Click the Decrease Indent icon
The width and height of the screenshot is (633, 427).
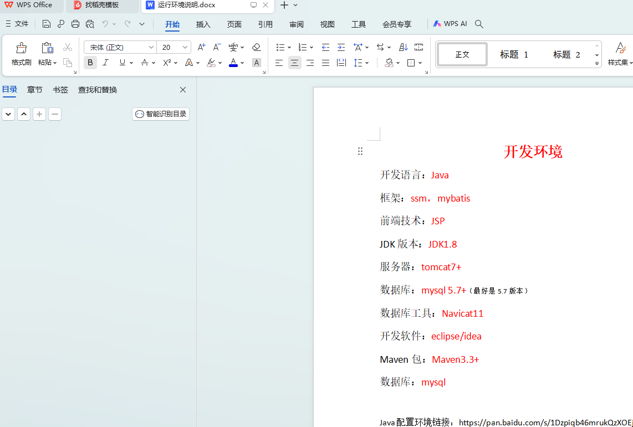[325, 48]
